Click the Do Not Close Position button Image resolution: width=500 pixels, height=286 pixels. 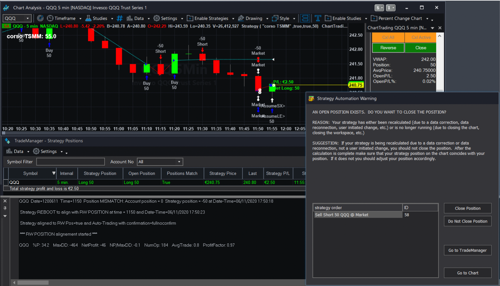[468, 221]
